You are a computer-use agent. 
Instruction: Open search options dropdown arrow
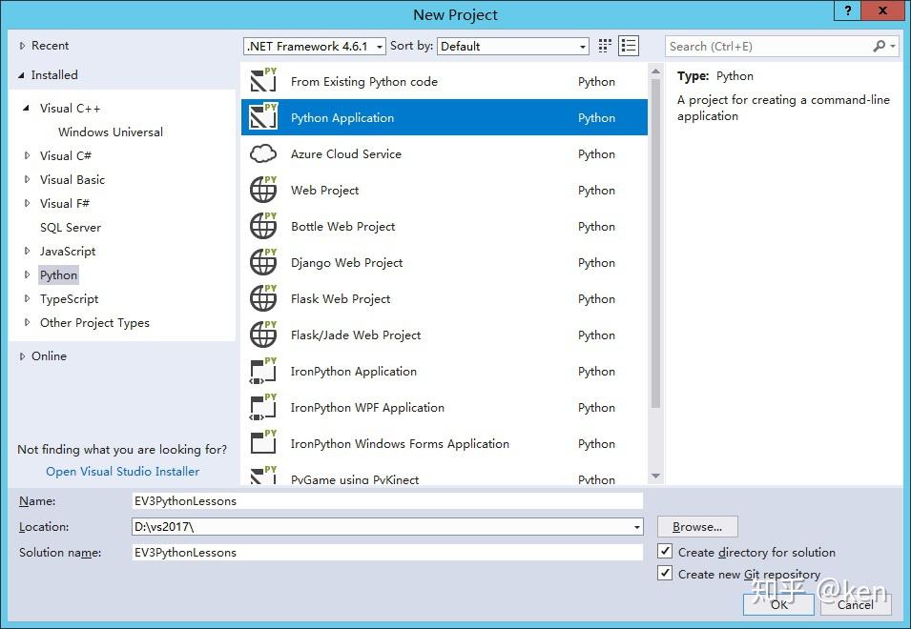893,46
